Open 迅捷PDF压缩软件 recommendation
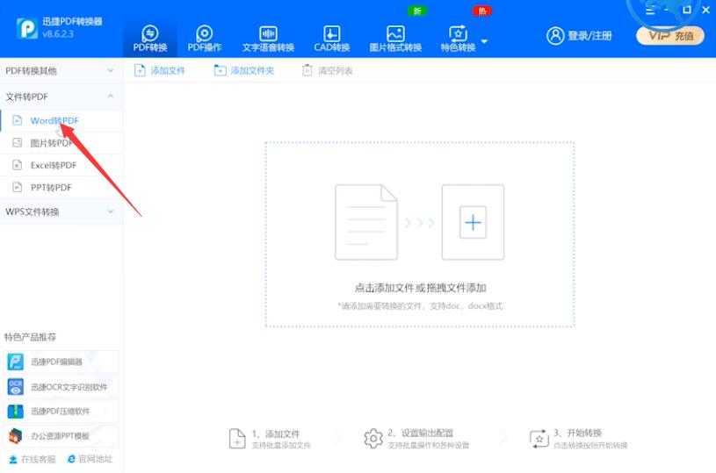The image size is (716, 473). point(61,412)
